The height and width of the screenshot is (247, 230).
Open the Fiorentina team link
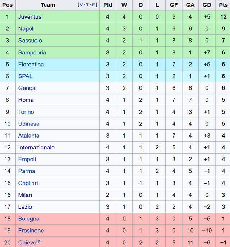click(x=31, y=65)
